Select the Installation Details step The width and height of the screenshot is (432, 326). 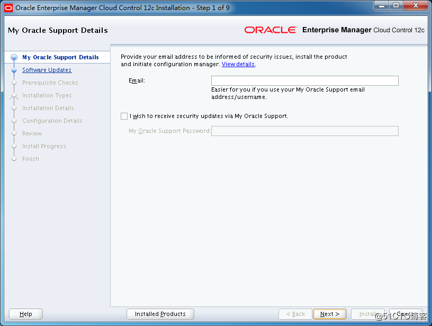coord(48,108)
